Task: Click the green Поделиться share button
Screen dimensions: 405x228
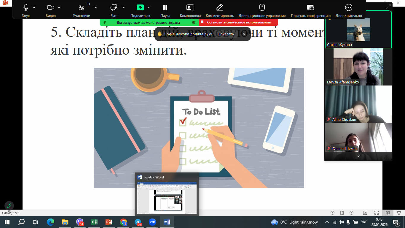Action: coord(140,10)
